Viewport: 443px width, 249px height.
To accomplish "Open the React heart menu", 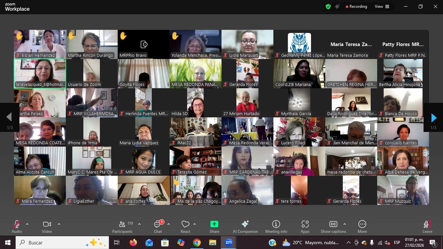I will point(185,227).
